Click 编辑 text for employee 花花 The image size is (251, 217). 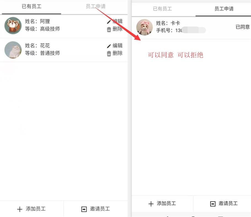118,46
